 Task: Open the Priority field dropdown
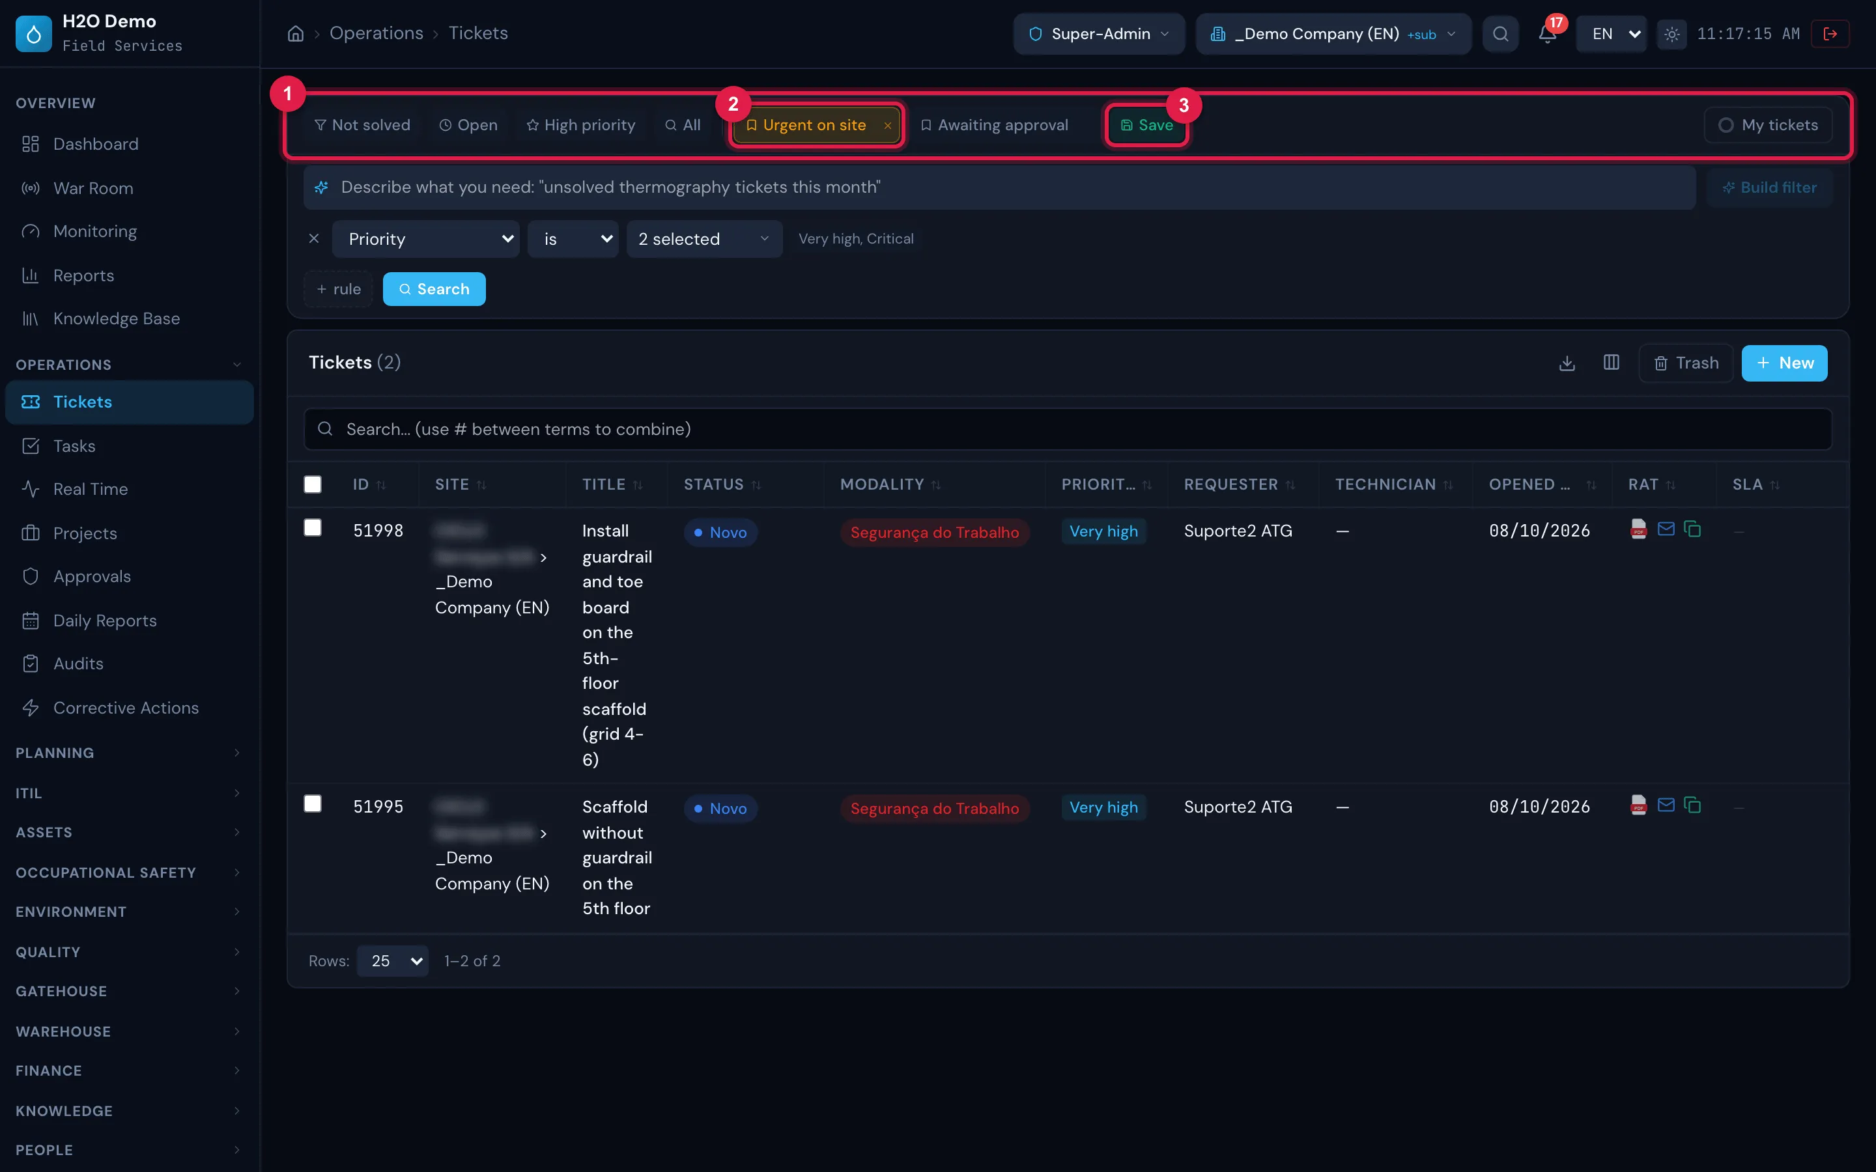[425, 239]
